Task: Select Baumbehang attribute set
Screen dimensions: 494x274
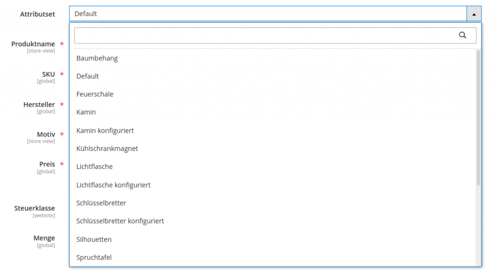Action: pyautogui.click(x=97, y=58)
